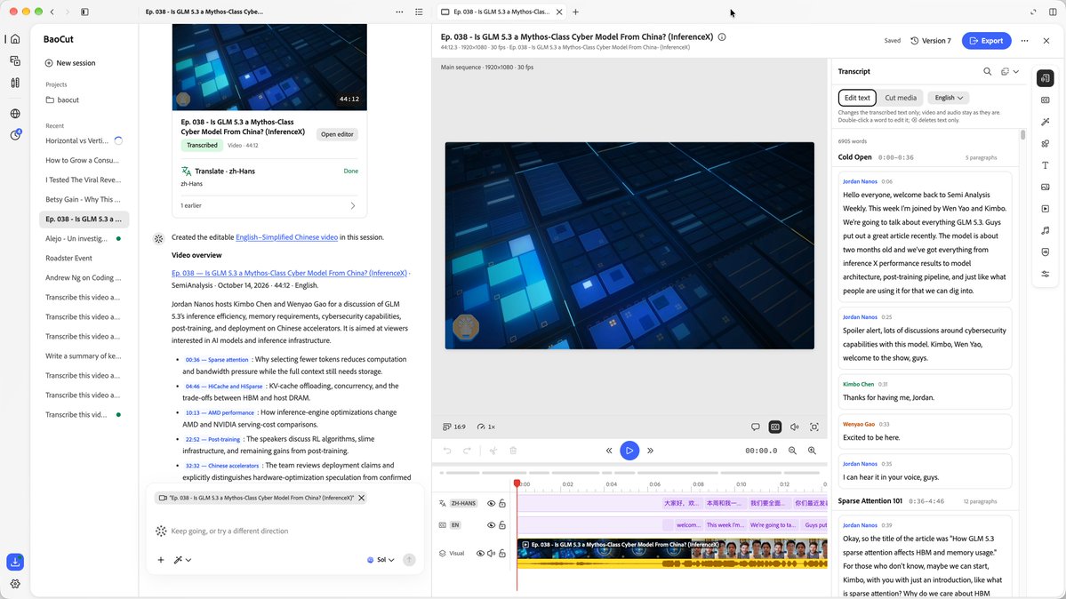Viewport: 1066px width, 599px height.
Task: Open the music note audio panel
Action: point(1045,230)
